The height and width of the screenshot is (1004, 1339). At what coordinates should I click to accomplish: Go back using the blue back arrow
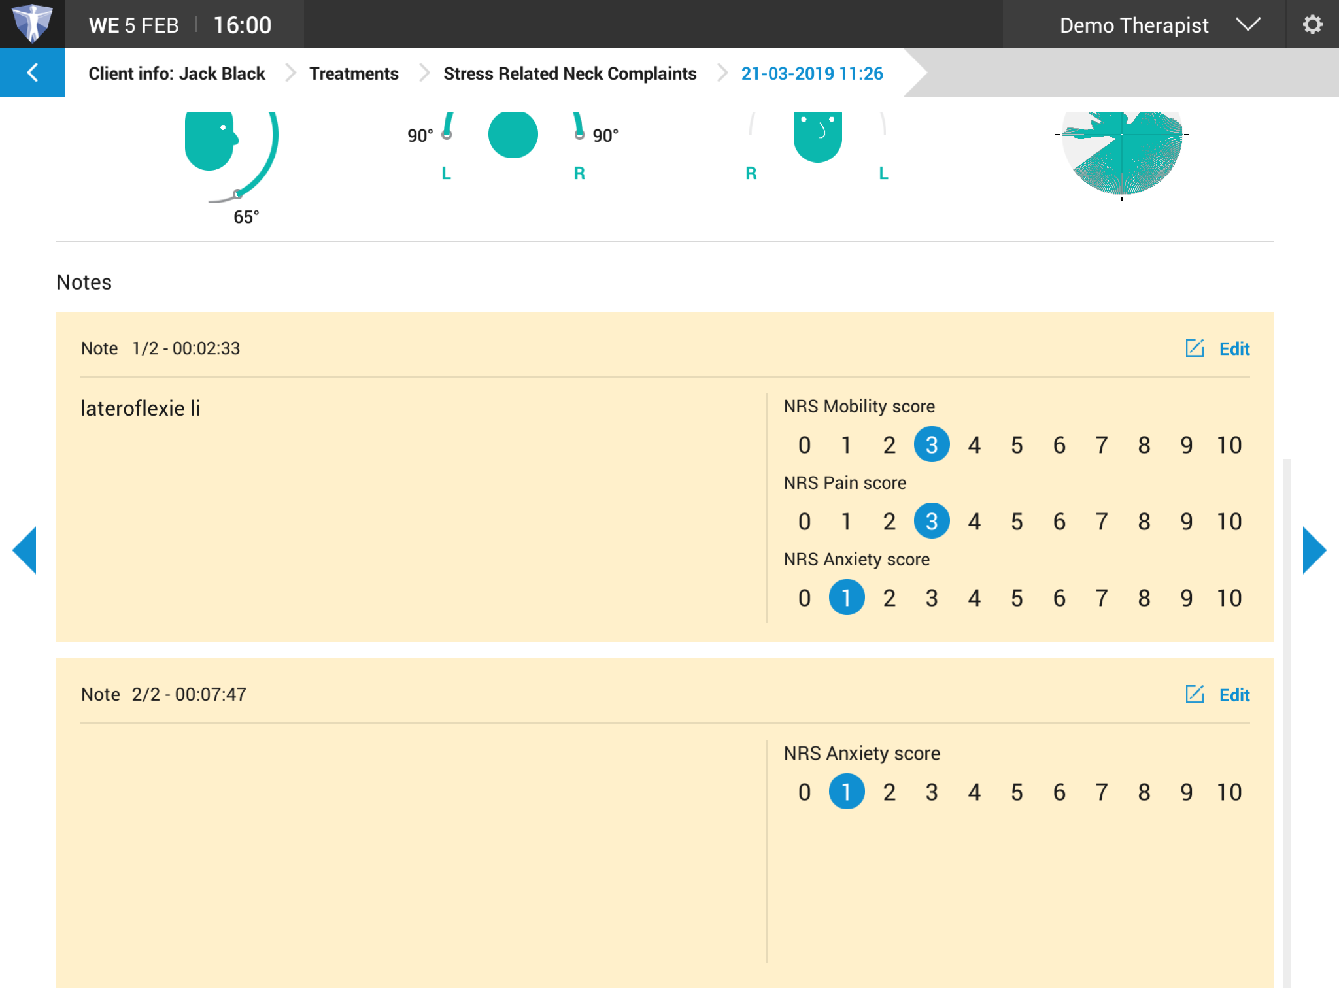tap(32, 73)
